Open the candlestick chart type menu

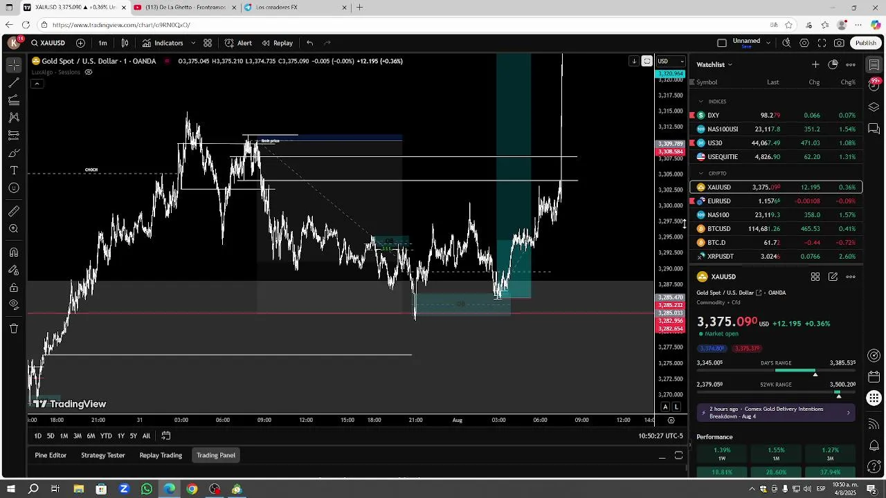coord(125,43)
